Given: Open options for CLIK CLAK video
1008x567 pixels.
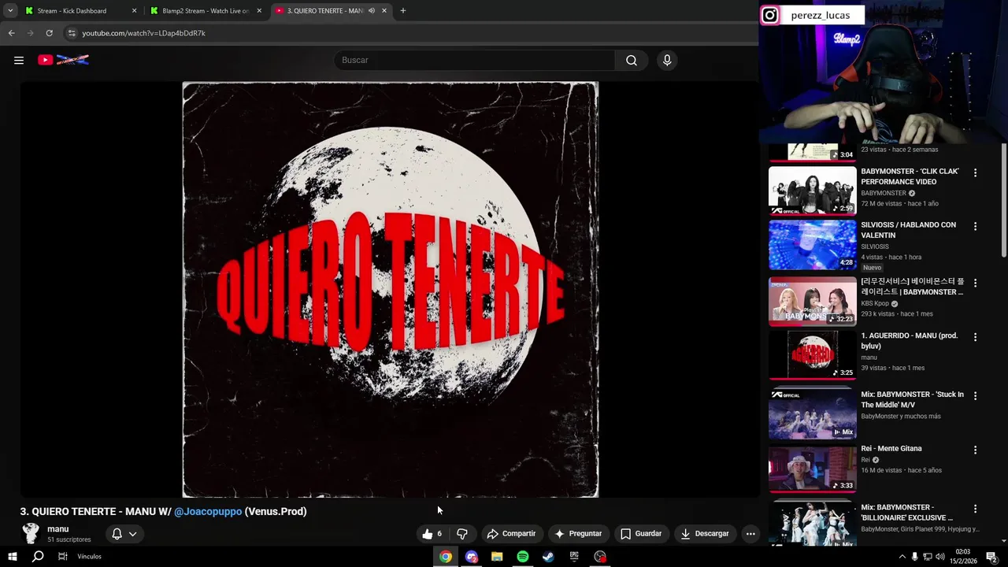Looking at the screenshot, I should (x=975, y=172).
